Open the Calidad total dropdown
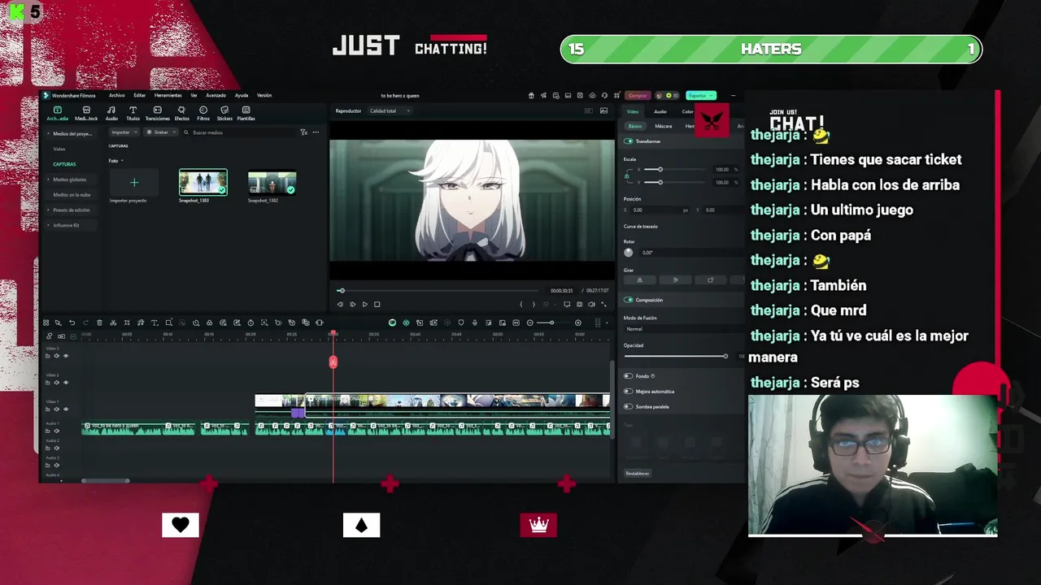The width and height of the screenshot is (1041, 585). tap(390, 110)
